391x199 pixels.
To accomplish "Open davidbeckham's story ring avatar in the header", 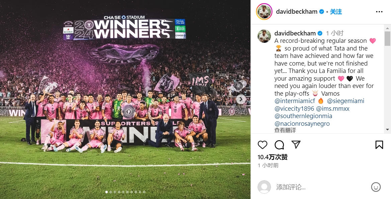I will (264, 11).
